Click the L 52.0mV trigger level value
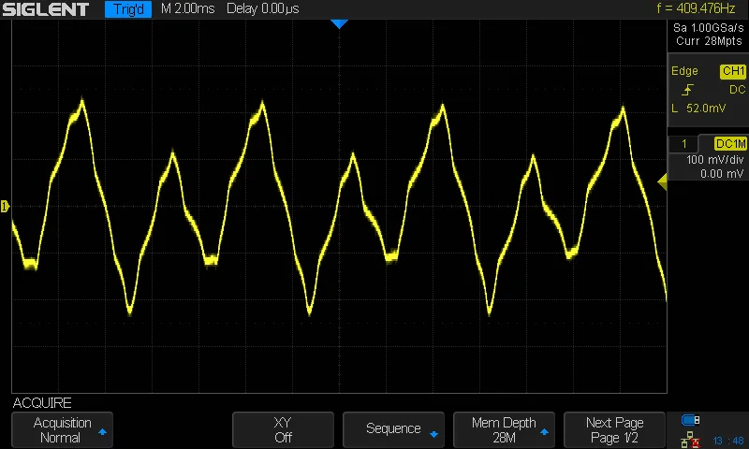 698,109
